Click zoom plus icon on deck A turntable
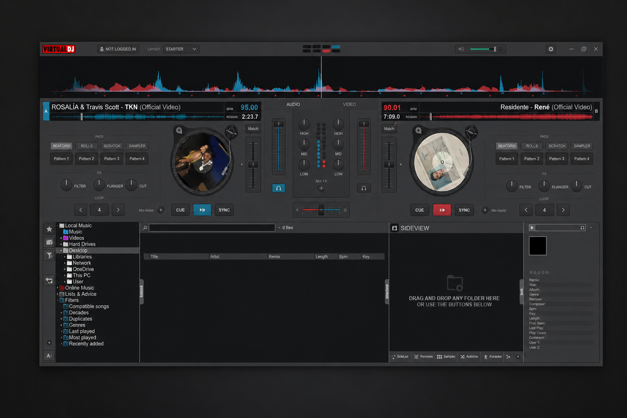627x418 pixels. (x=179, y=130)
